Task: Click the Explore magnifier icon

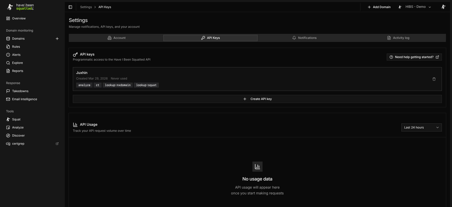Action: click(8, 63)
